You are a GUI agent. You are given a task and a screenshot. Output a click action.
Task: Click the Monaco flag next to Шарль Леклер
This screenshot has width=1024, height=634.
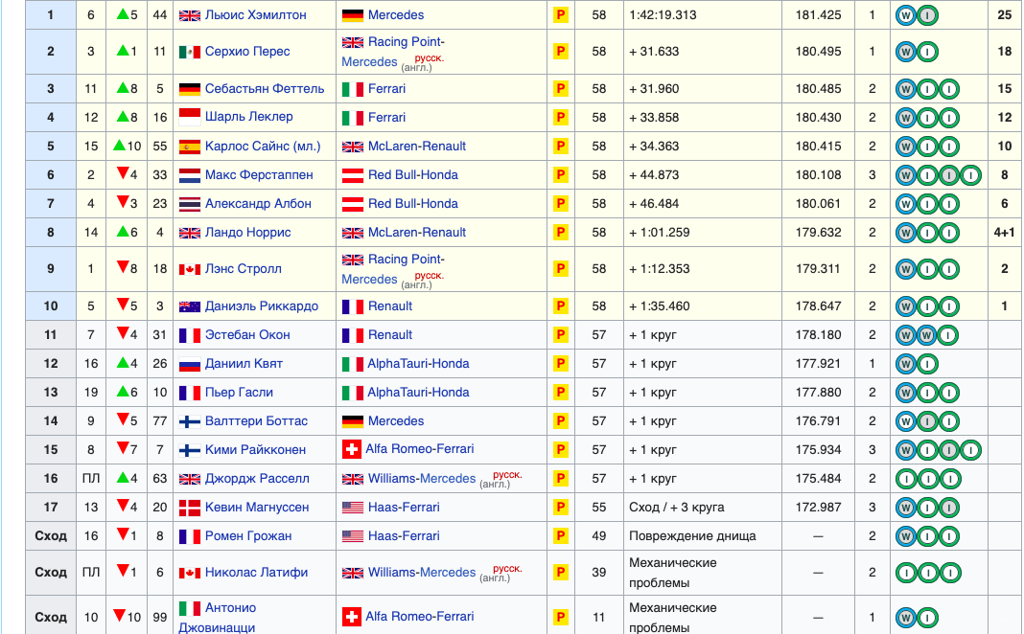[190, 118]
